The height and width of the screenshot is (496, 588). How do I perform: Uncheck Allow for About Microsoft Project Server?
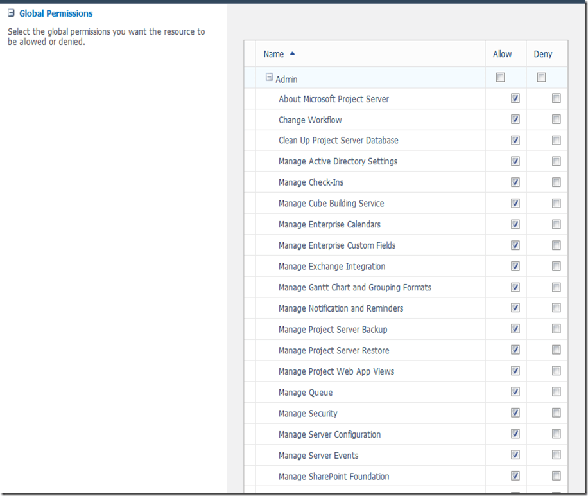tap(515, 99)
